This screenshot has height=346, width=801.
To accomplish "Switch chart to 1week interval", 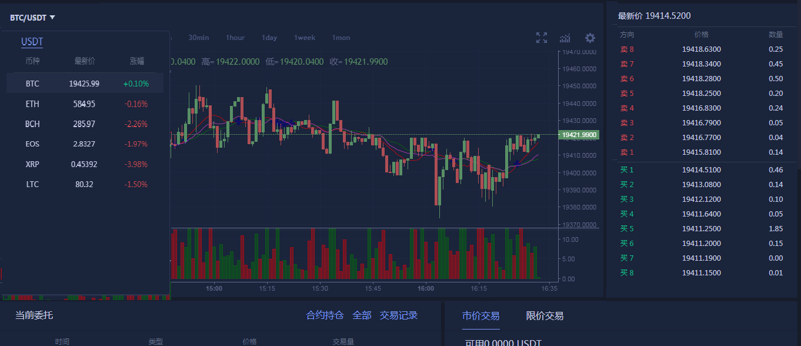I will tap(305, 38).
